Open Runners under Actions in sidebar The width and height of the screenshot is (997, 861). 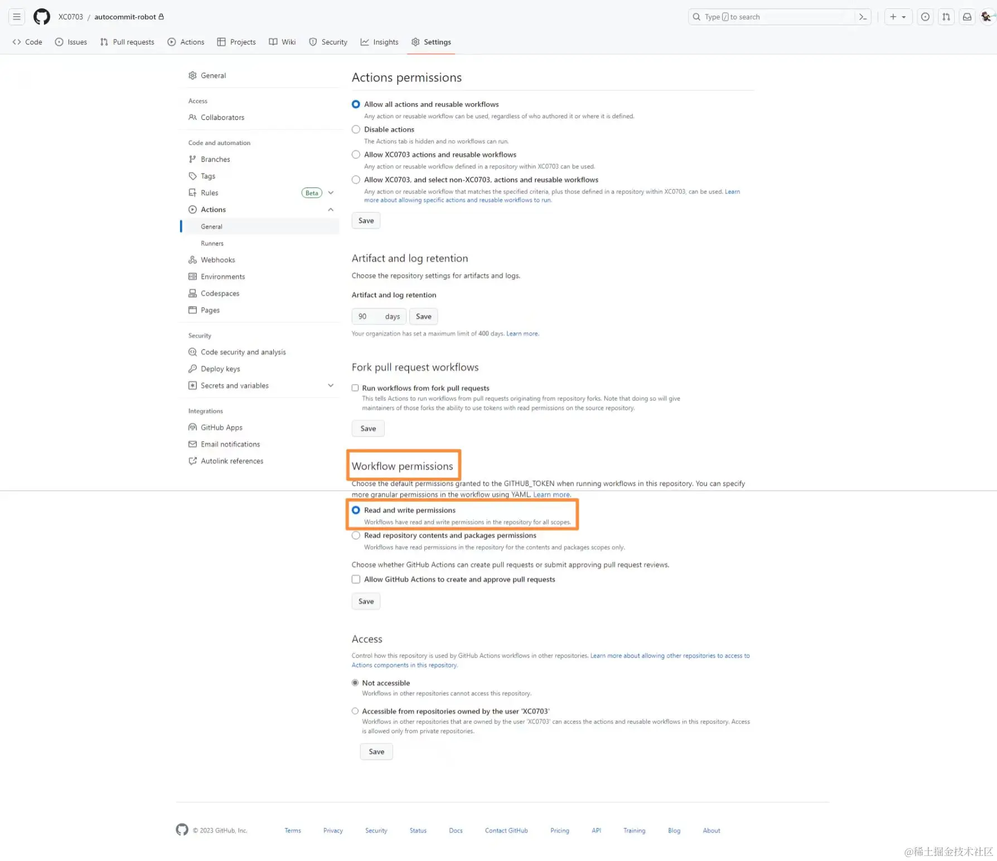point(212,244)
